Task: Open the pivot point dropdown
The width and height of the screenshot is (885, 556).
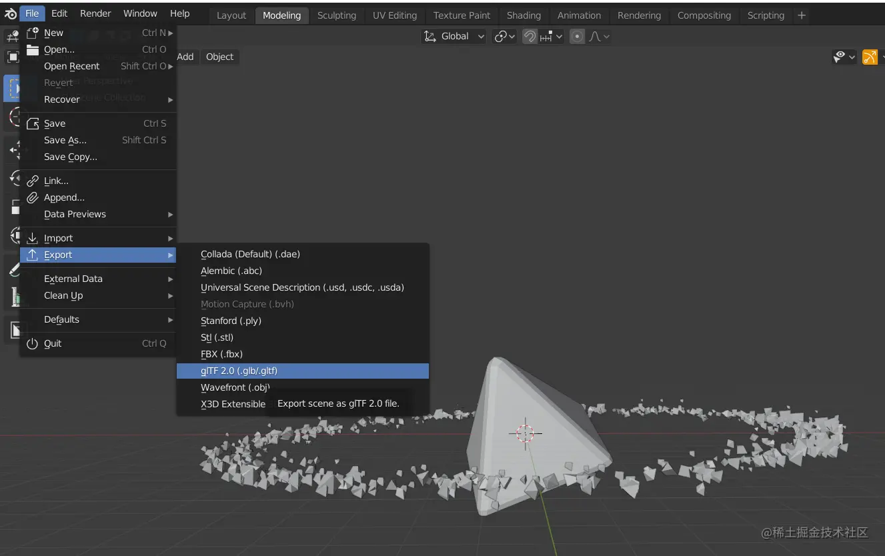Action: (504, 37)
